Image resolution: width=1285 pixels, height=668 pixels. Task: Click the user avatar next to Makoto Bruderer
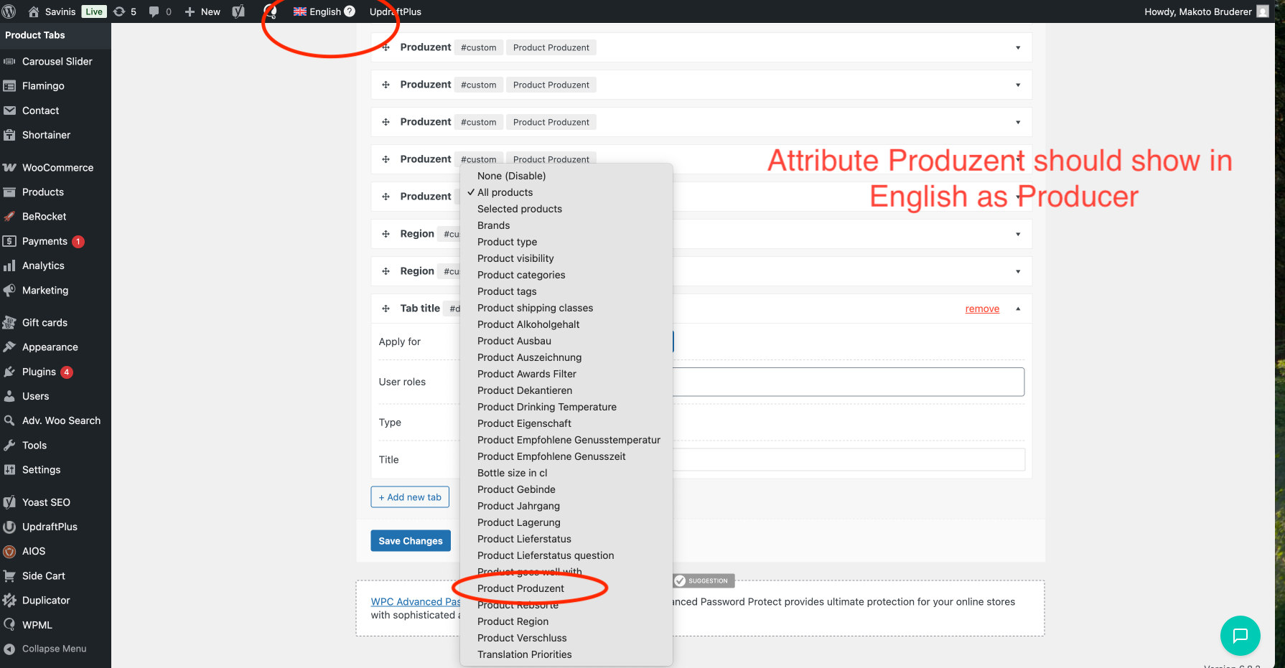coord(1263,11)
